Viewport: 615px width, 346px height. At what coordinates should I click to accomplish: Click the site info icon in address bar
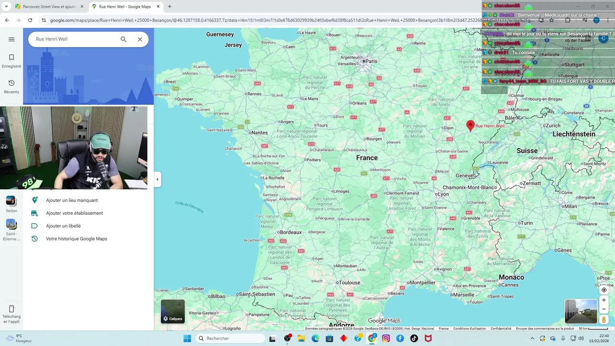coord(44,20)
